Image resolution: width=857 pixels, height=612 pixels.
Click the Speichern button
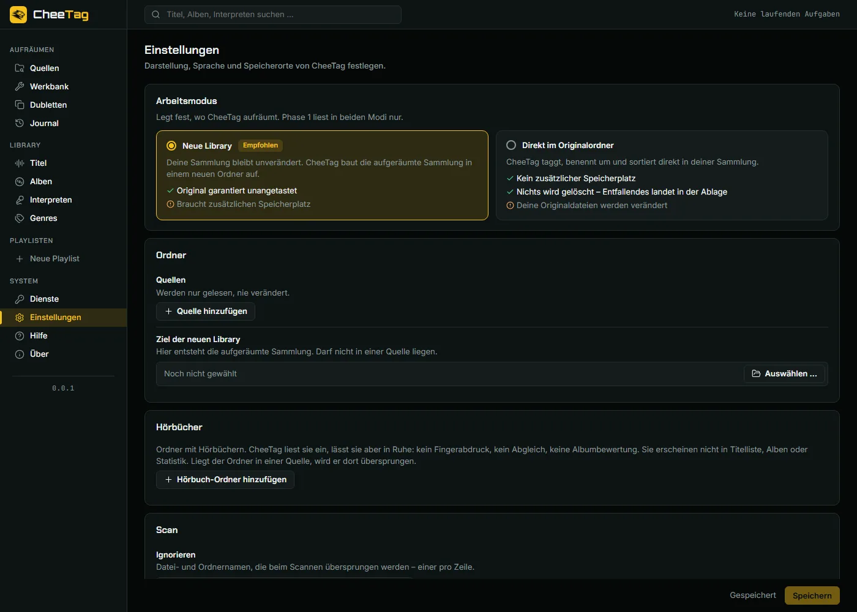click(812, 595)
